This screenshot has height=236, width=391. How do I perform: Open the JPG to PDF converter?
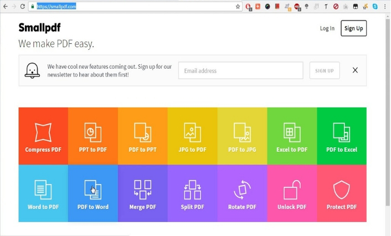[x=193, y=136]
